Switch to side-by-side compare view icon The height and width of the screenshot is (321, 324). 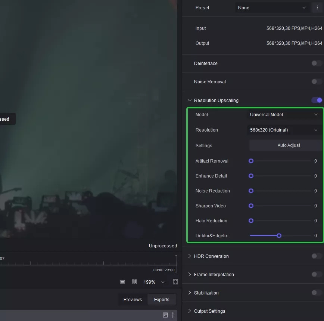pyautogui.click(x=134, y=282)
